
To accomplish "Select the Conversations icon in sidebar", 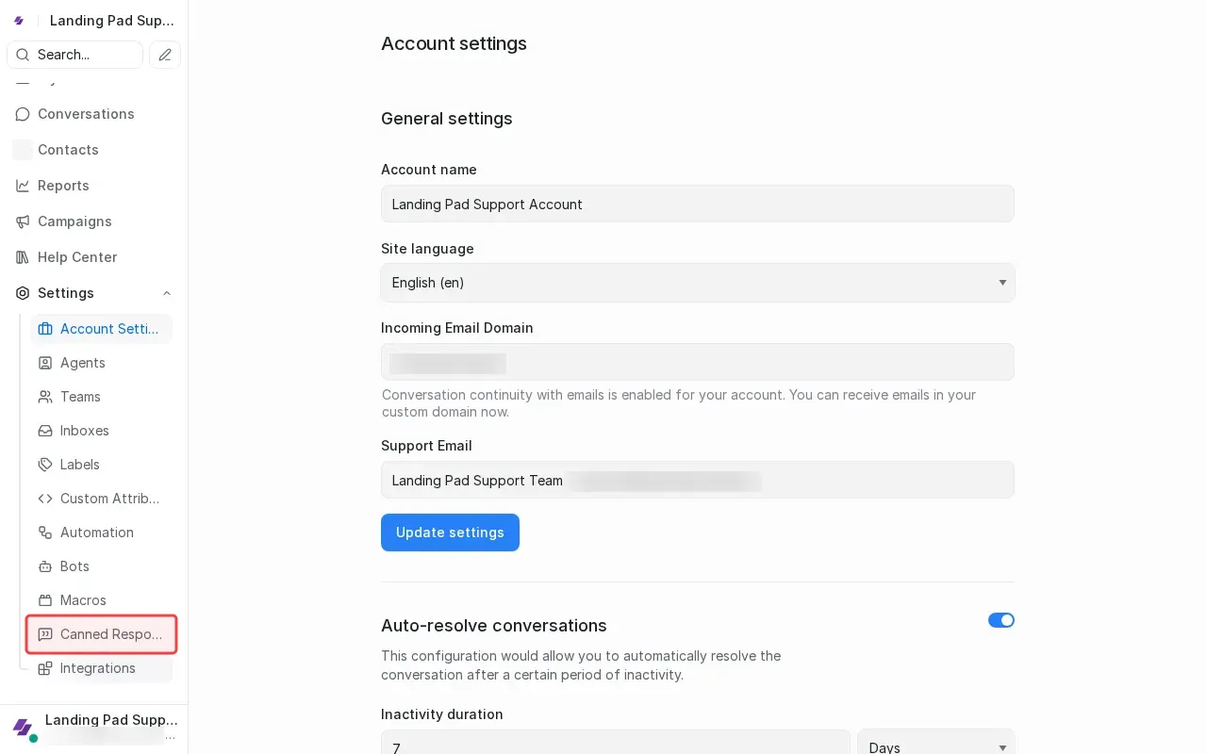I will [23, 114].
